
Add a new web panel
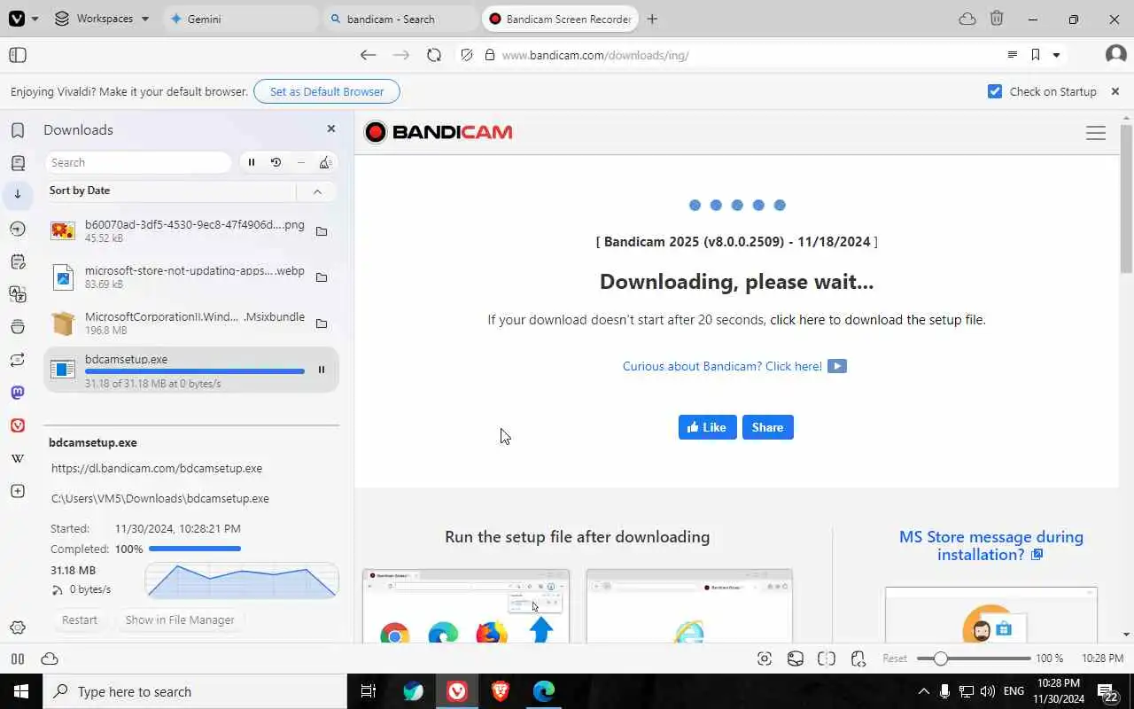tap(17, 491)
